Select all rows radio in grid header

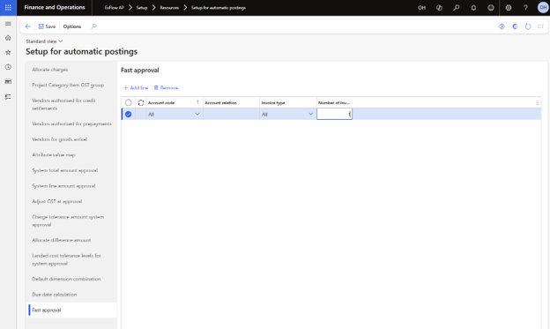coord(129,102)
